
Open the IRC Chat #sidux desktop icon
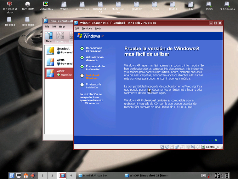point(10,7)
